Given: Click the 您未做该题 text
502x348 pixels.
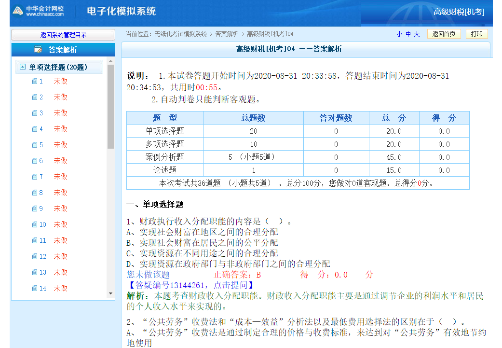Looking at the screenshot, I should click(148, 275).
